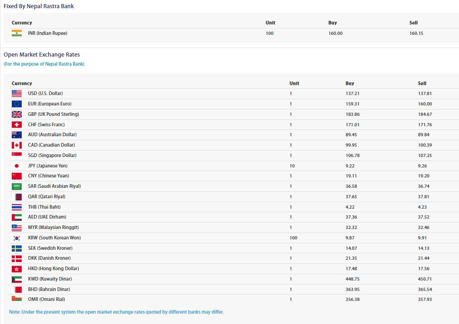The height and width of the screenshot is (324, 459).
Task: Click the Japanese flag icon for JPY
Action: [x=17, y=166]
